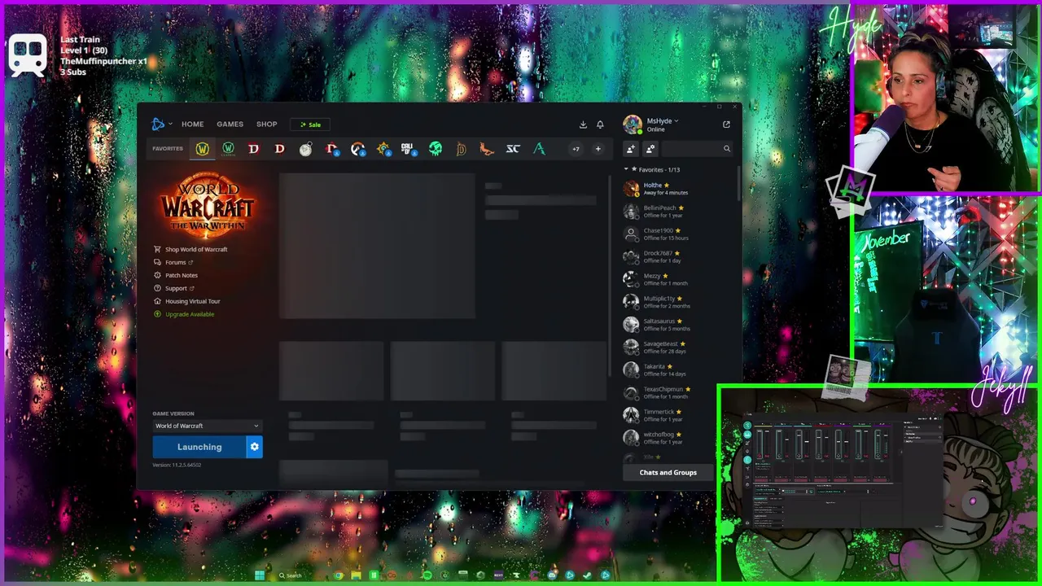
Task: Pop out the friends list window
Action: tap(726, 125)
